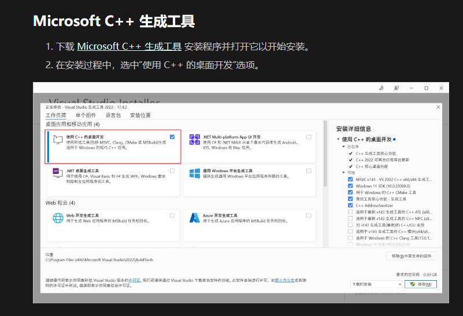Click the 桌面应用和移动应用 (4) heading
This screenshot has width=463, height=316.
coord(73,124)
